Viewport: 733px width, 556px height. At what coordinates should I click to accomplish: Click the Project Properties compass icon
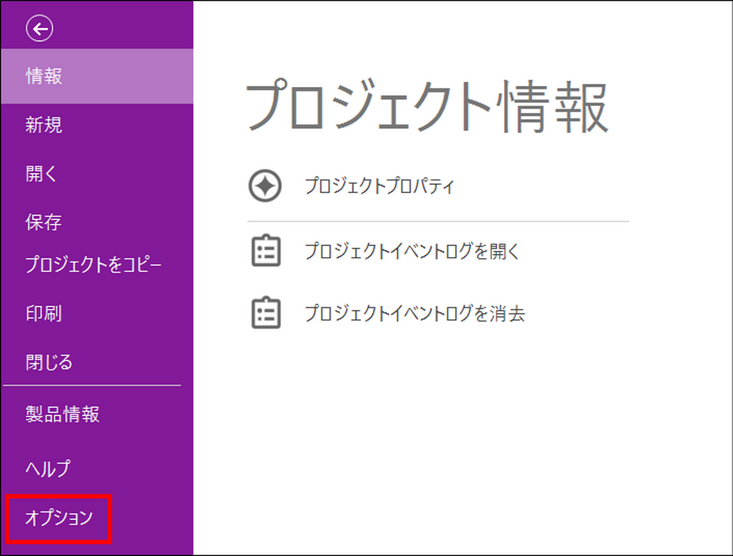pos(265,185)
